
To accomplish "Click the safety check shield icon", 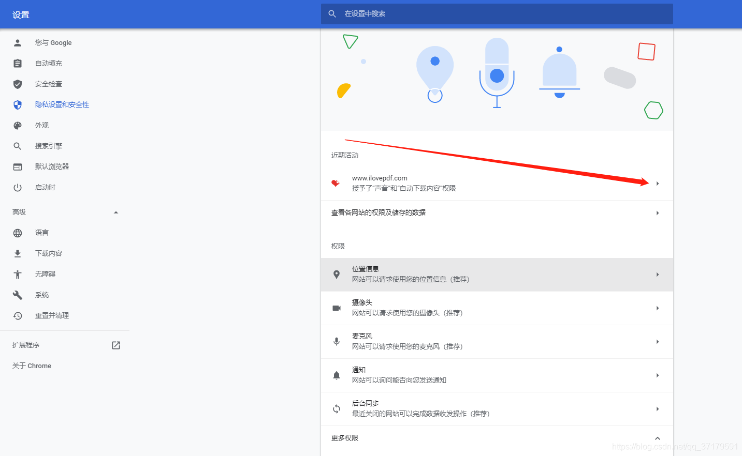I will 17,84.
